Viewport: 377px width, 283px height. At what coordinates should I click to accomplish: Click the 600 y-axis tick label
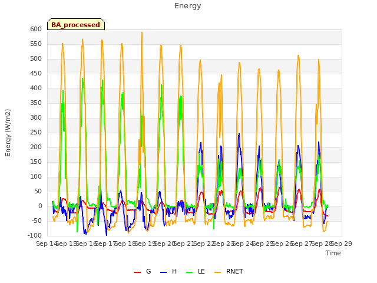[x=36, y=29]
